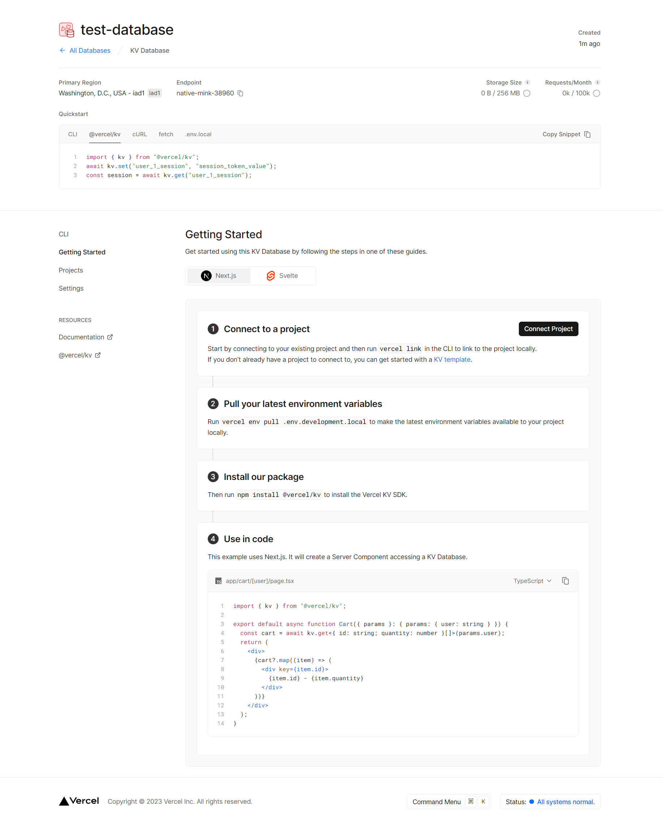The width and height of the screenshot is (663, 815).
Task: Choose the Svelte guide
Action: pos(282,276)
